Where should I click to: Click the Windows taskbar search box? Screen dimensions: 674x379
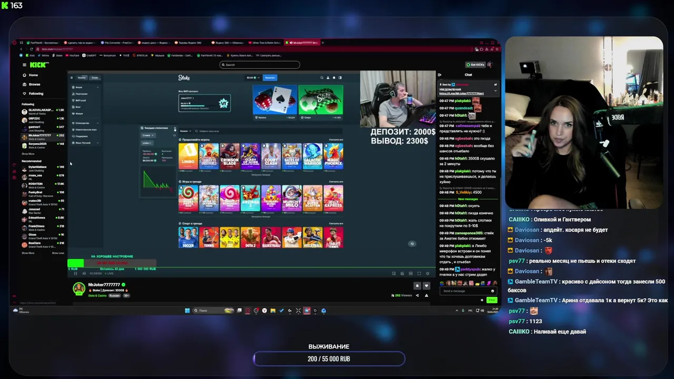click(x=213, y=311)
